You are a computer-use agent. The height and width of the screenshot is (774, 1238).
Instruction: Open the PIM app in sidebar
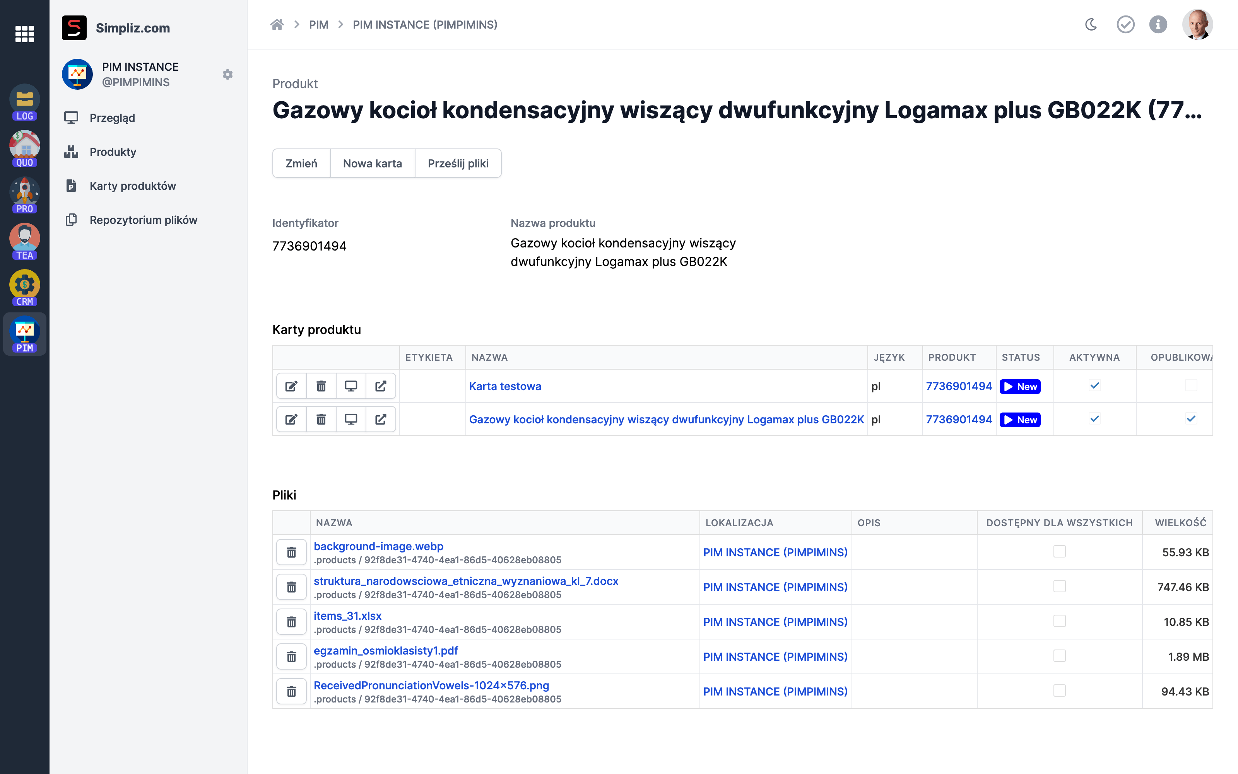tap(25, 334)
